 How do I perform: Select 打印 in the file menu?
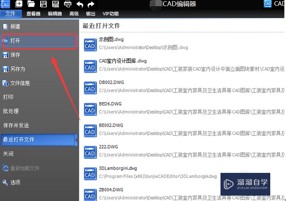39,97
